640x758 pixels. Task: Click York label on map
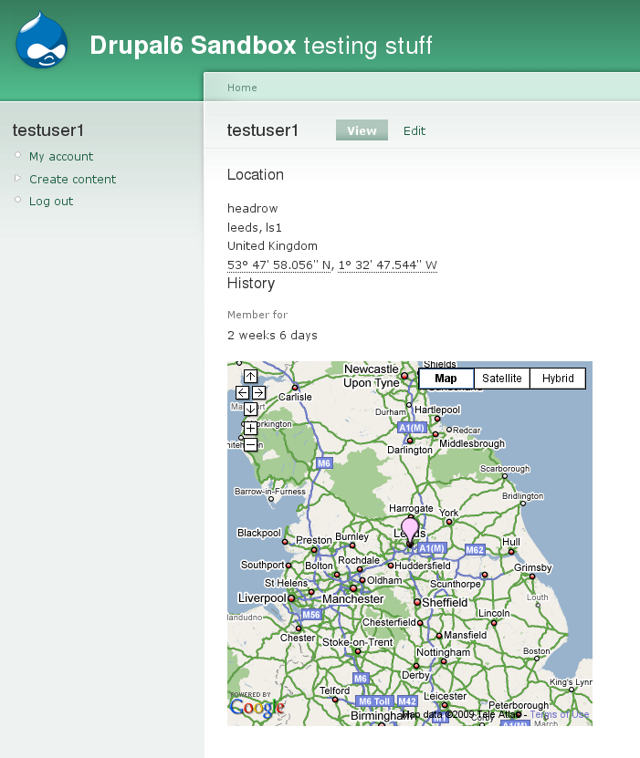click(x=448, y=513)
